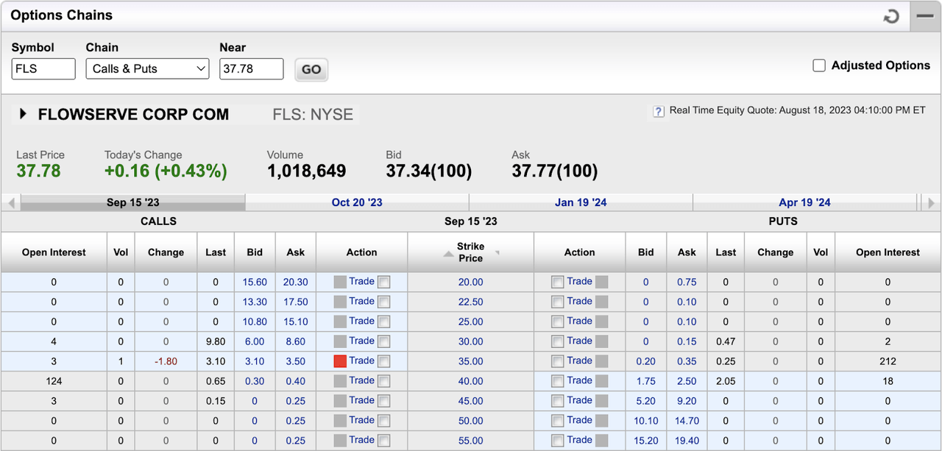Click the Near input field showing 37.78
The width and height of the screenshot is (942, 451).
click(x=251, y=68)
